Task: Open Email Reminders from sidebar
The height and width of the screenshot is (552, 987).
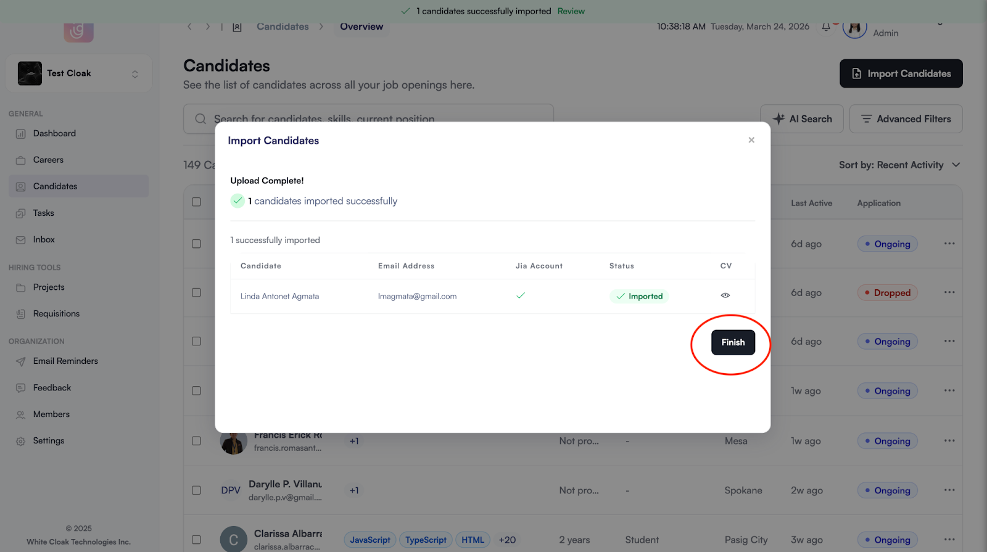Action: (x=65, y=361)
